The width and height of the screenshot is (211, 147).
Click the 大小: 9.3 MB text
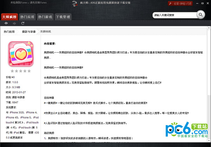coord(13,87)
